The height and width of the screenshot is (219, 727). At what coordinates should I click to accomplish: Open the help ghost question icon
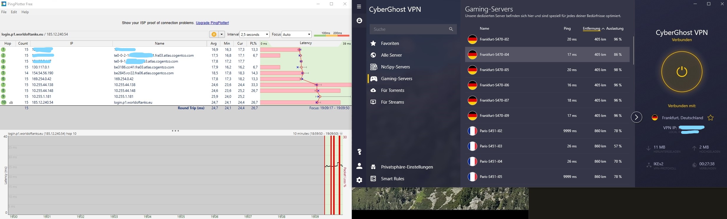click(359, 152)
